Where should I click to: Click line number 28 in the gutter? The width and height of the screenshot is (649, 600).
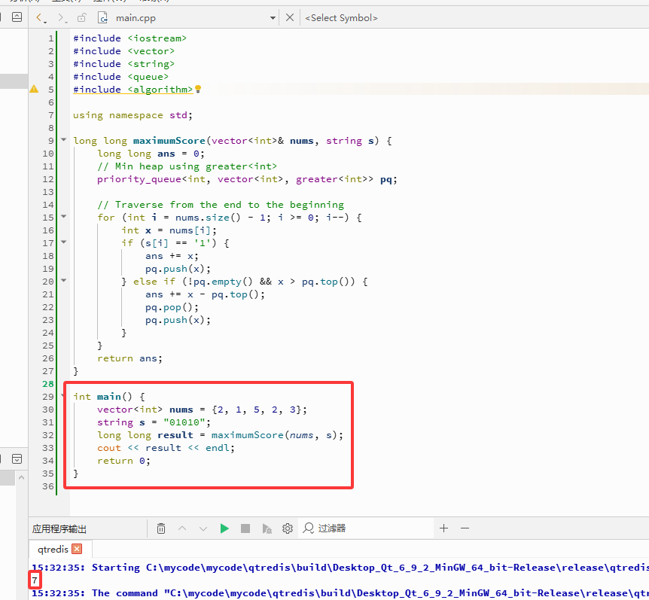click(48, 384)
